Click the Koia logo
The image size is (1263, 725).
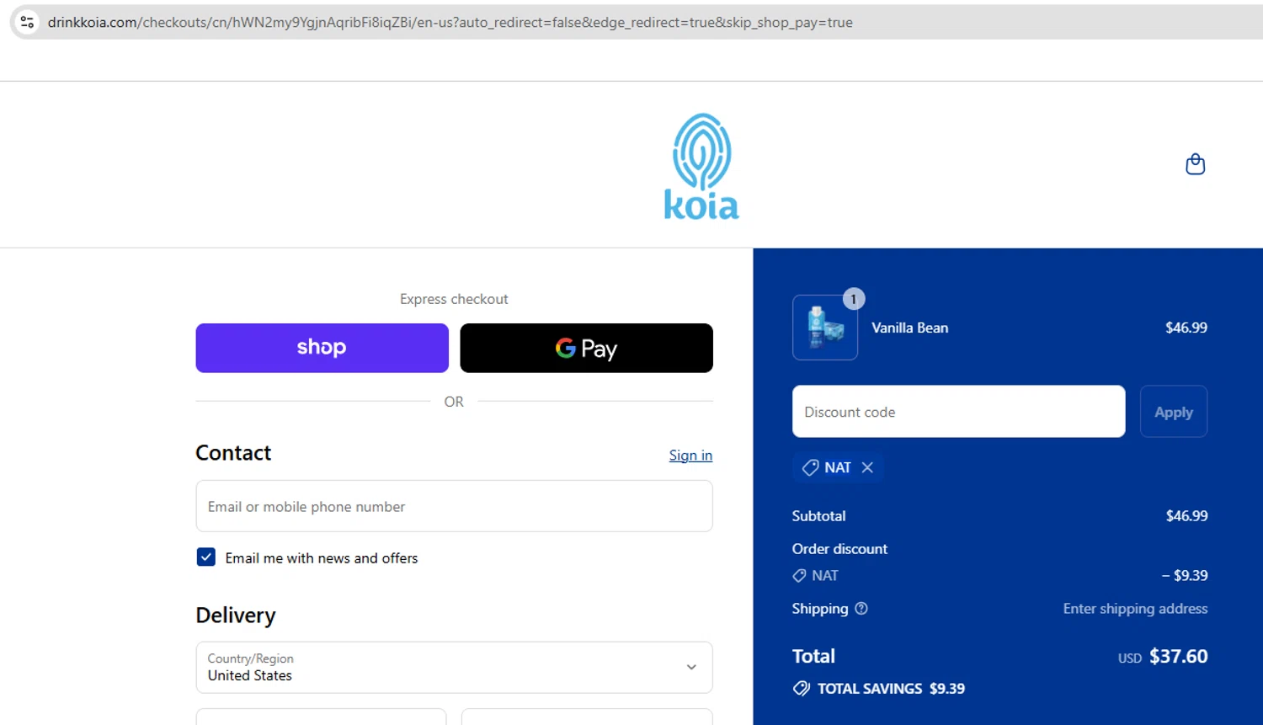click(x=701, y=167)
